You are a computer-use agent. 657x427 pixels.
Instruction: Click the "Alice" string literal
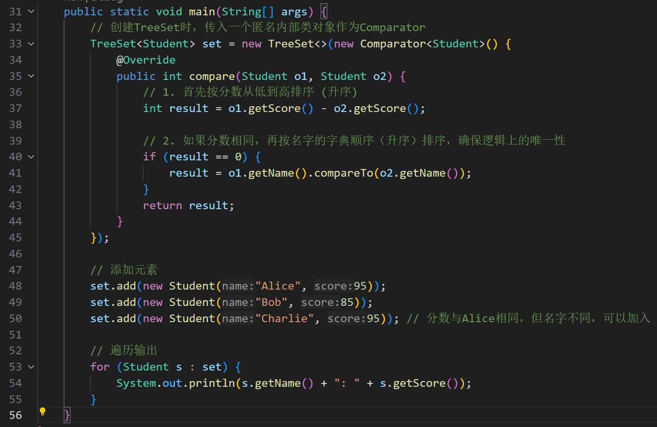(278, 286)
